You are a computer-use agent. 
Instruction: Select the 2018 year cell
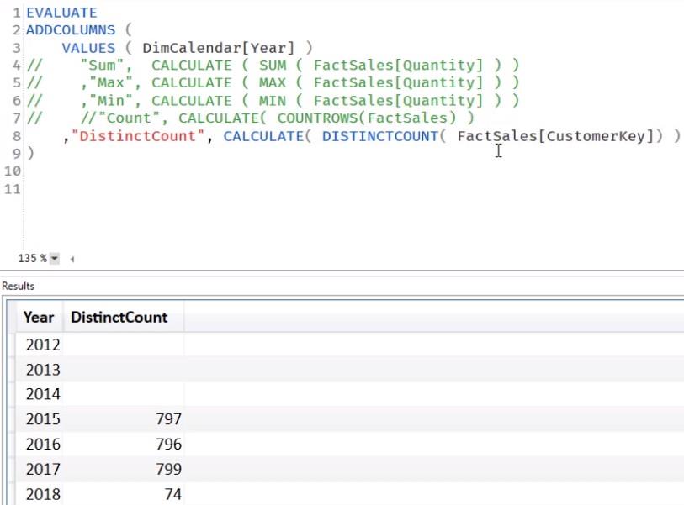click(43, 494)
